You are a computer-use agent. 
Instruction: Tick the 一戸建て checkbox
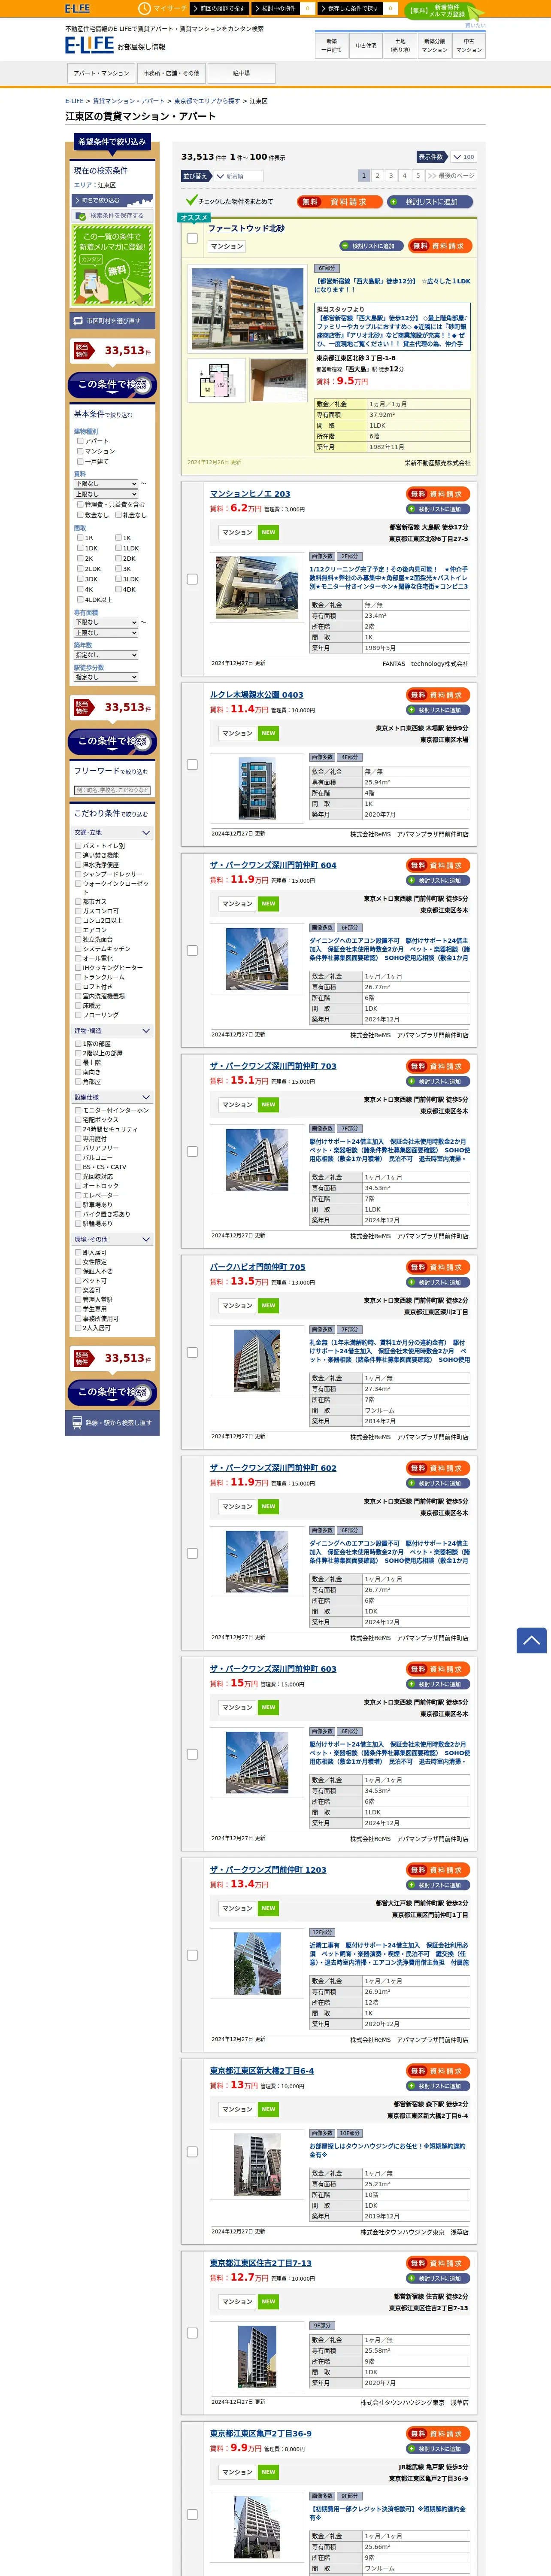pos(80,461)
